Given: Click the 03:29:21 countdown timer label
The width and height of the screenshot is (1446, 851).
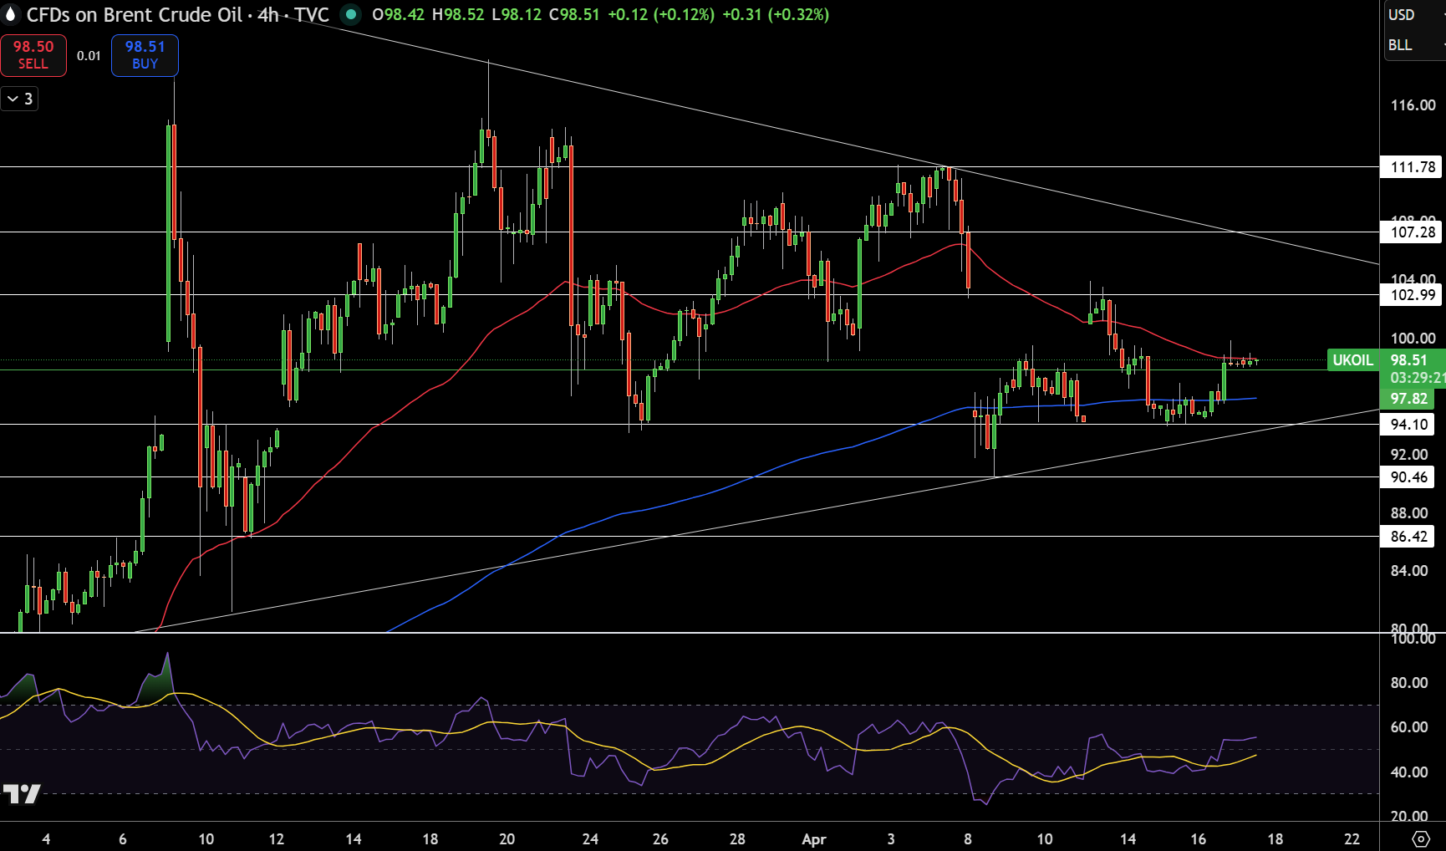Looking at the screenshot, I should coord(1417,378).
